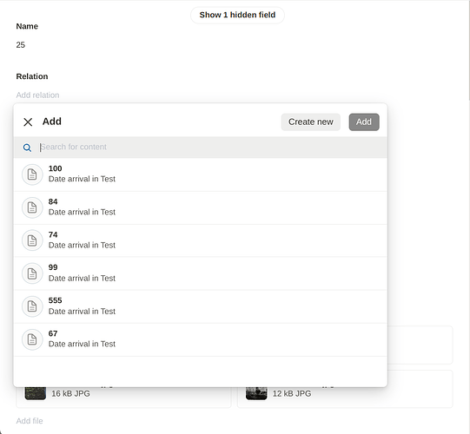This screenshot has height=434, width=470.
Task: Pick the entry titled 84
Action: coord(200,207)
